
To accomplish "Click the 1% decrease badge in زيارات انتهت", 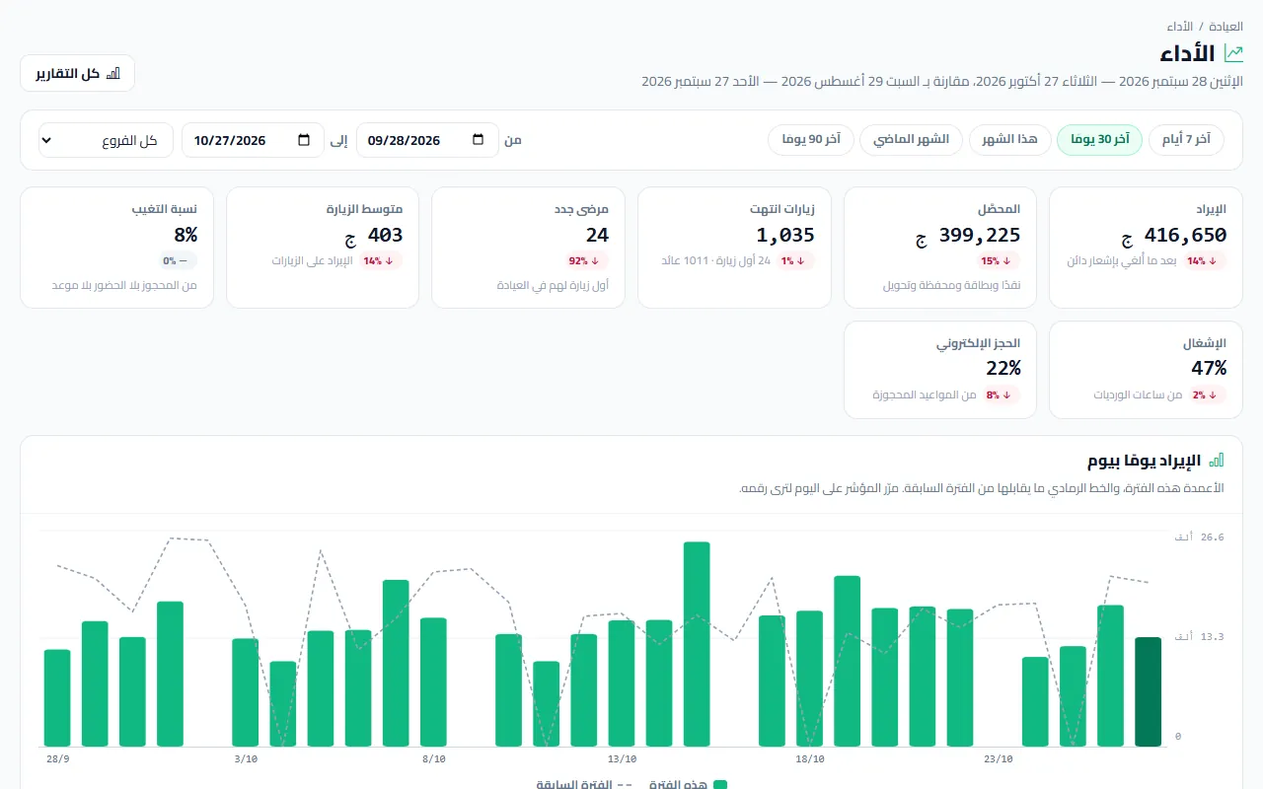I will pyautogui.click(x=794, y=261).
